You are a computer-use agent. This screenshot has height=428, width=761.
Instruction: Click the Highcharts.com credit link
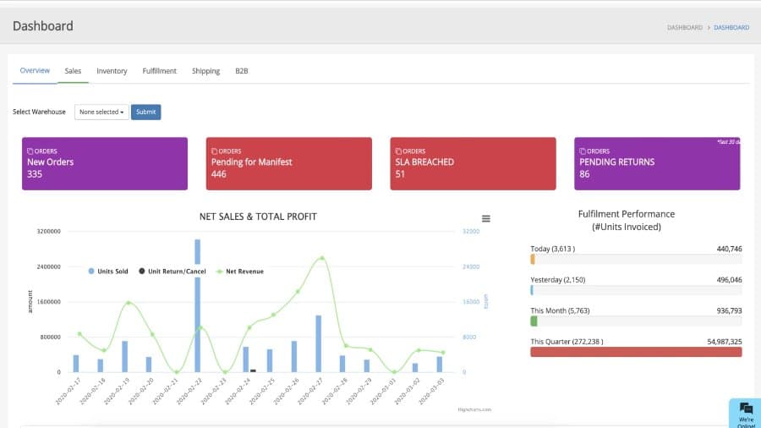pos(474,409)
